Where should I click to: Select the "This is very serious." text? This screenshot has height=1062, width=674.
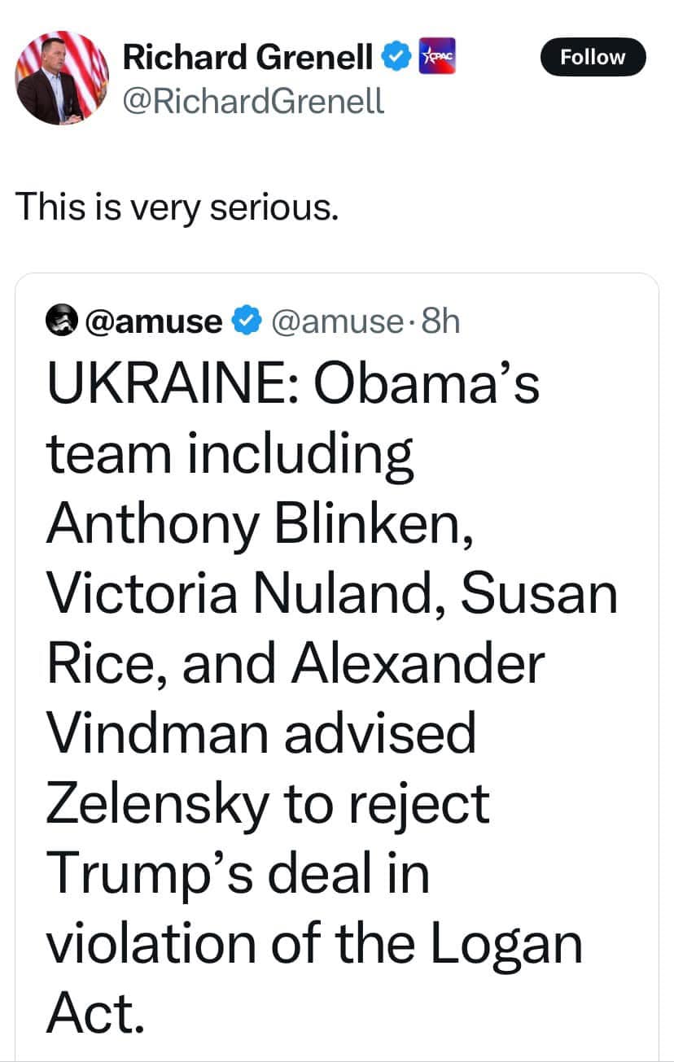tap(175, 207)
